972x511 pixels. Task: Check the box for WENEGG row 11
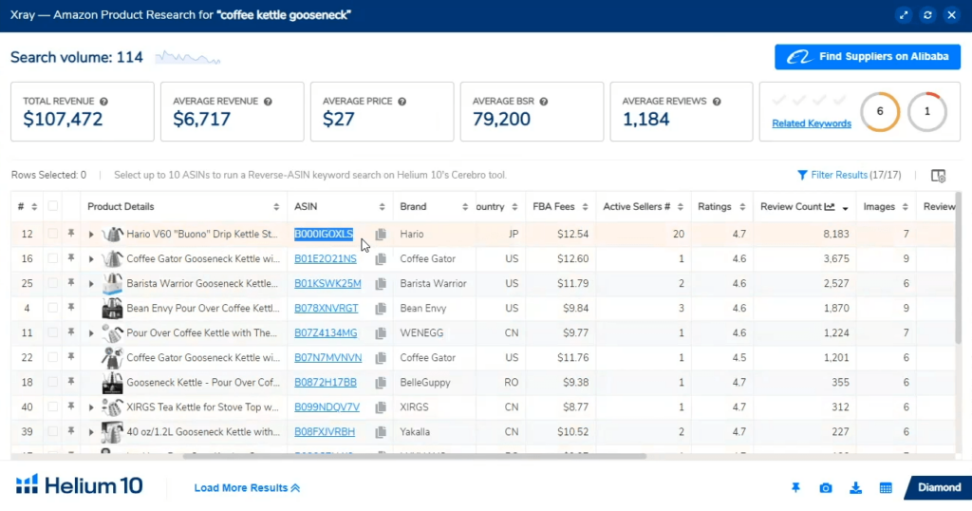click(53, 332)
